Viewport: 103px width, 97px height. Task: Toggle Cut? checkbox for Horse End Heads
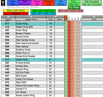point(69,56)
